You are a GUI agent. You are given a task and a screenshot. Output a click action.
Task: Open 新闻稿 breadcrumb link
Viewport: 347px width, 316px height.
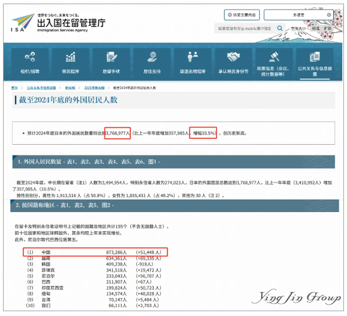(x=70, y=88)
